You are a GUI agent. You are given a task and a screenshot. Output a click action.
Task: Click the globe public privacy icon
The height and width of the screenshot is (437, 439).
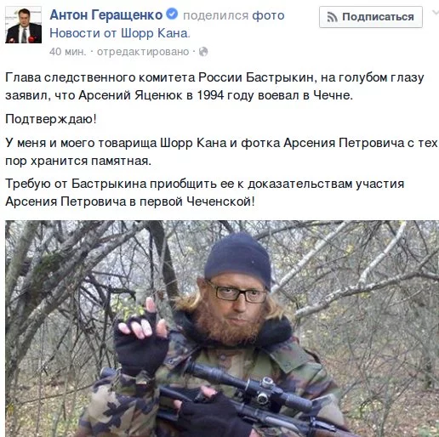(x=203, y=52)
